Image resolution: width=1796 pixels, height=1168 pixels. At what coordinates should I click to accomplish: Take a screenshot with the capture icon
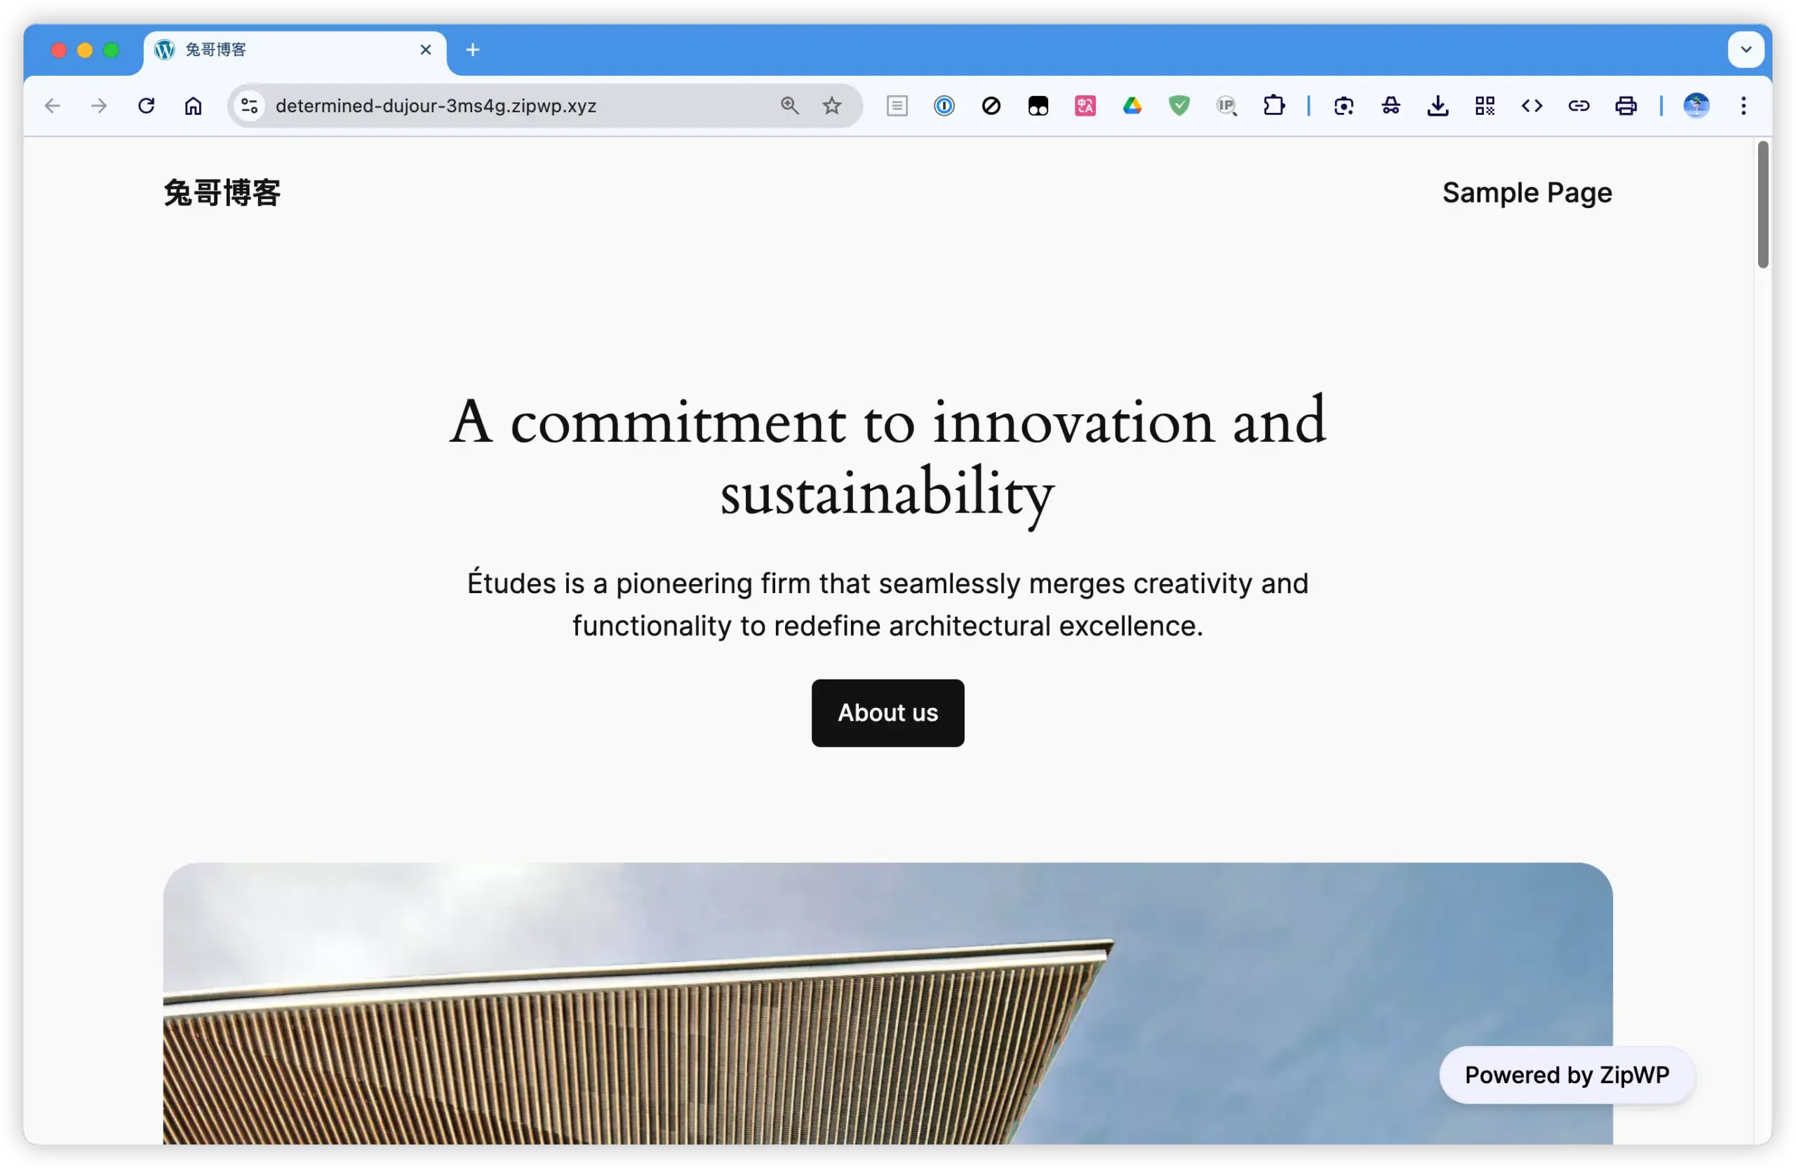point(1343,106)
